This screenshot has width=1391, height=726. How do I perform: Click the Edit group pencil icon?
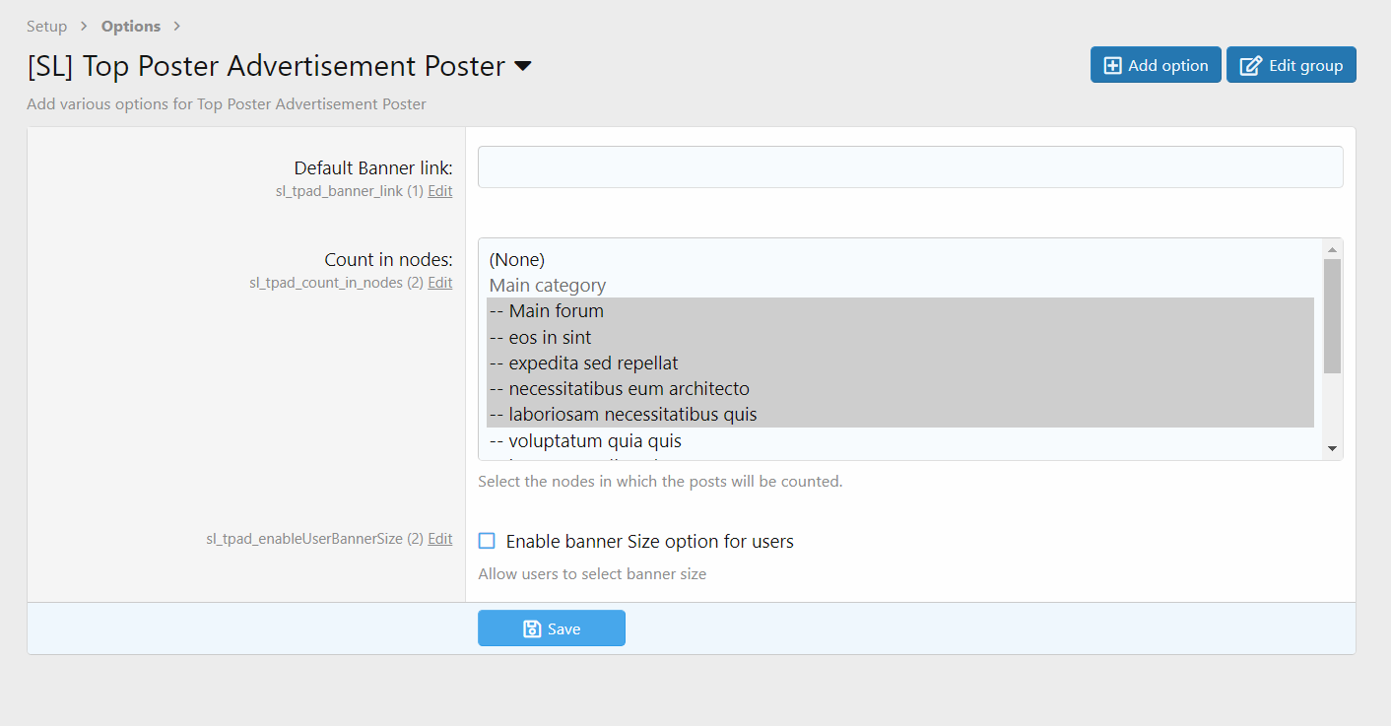(1250, 66)
